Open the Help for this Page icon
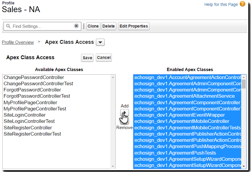 [242, 4]
